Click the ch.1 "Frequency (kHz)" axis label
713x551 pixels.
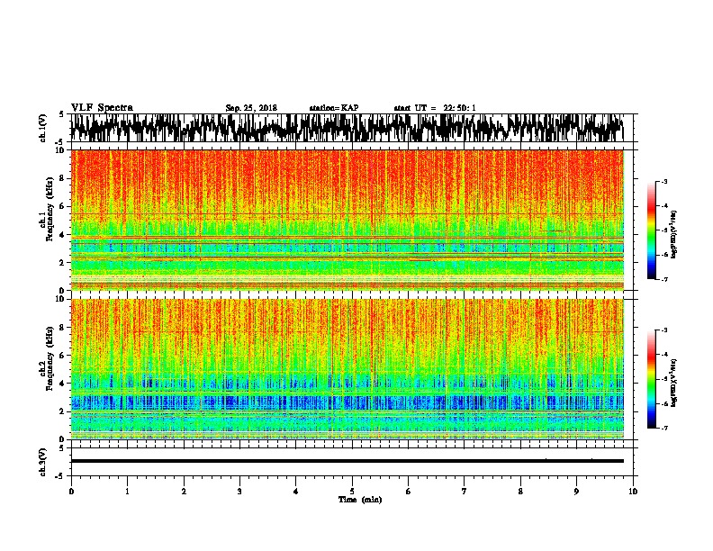(x=50, y=209)
